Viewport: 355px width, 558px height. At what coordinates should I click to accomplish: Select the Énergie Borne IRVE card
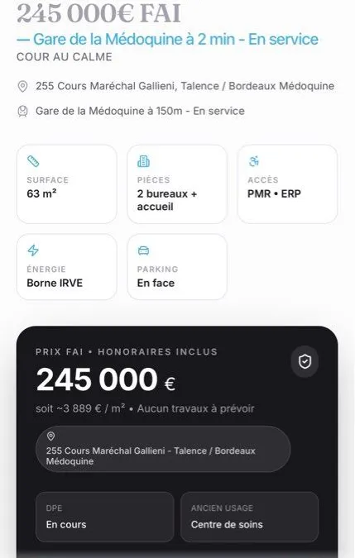point(66,267)
